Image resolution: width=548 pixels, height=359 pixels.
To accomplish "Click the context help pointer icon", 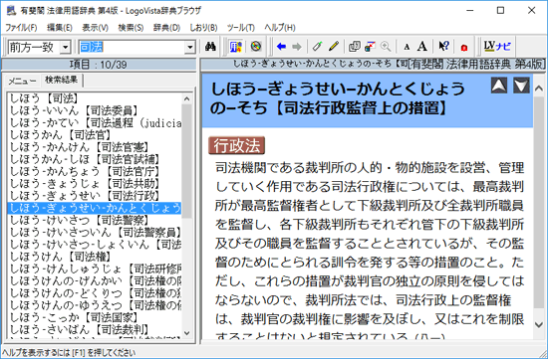I will tap(443, 46).
